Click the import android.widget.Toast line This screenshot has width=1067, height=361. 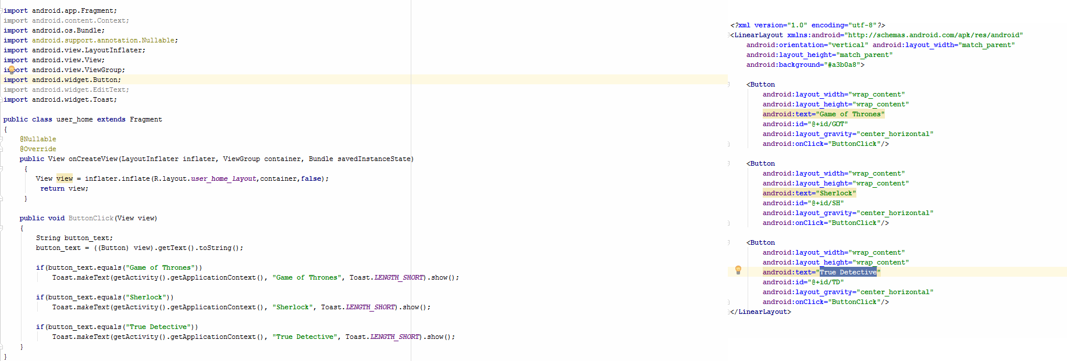pos(60,99)
